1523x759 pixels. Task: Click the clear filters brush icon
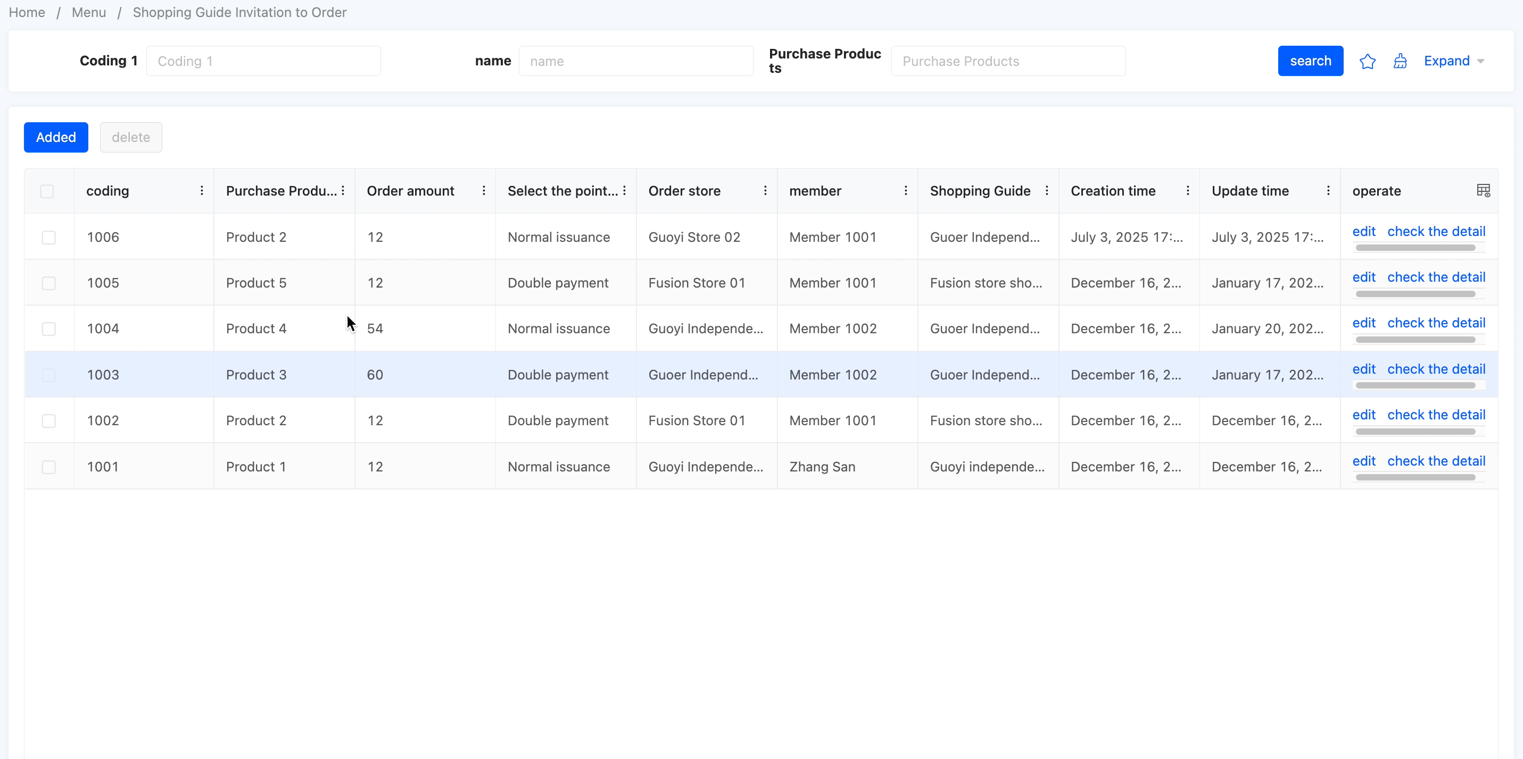[x=1400, y=61]
